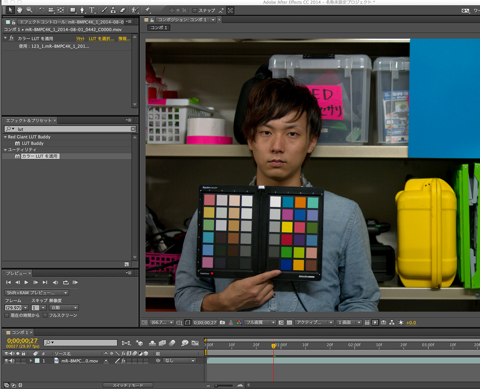Select the Zoom tool in toolbar
This screenshot has width=480, height=389.
pyautogui.click(x=29, y=10)
